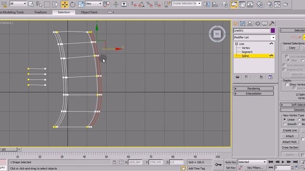Toggle the Auto Key button
This screenshot has height=171, width=305.
[x=231, y=162]
